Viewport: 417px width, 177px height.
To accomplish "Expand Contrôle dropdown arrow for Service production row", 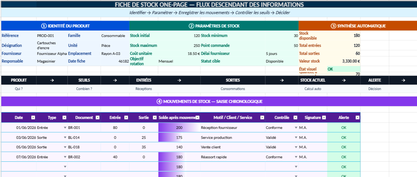I will click(x=296, y=138).
